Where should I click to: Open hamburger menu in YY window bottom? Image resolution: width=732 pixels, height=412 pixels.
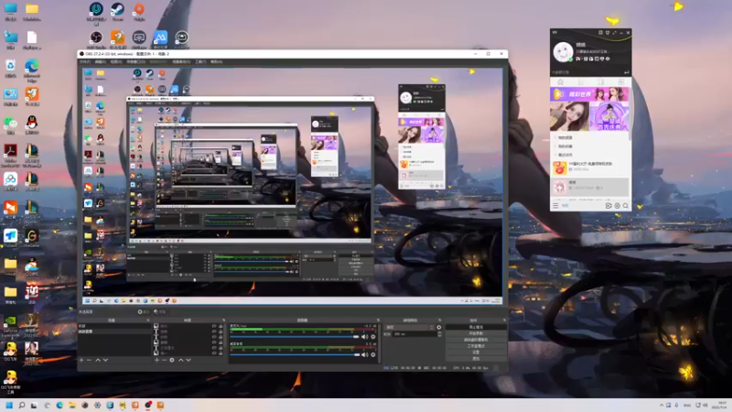click(x=555, y=205)
